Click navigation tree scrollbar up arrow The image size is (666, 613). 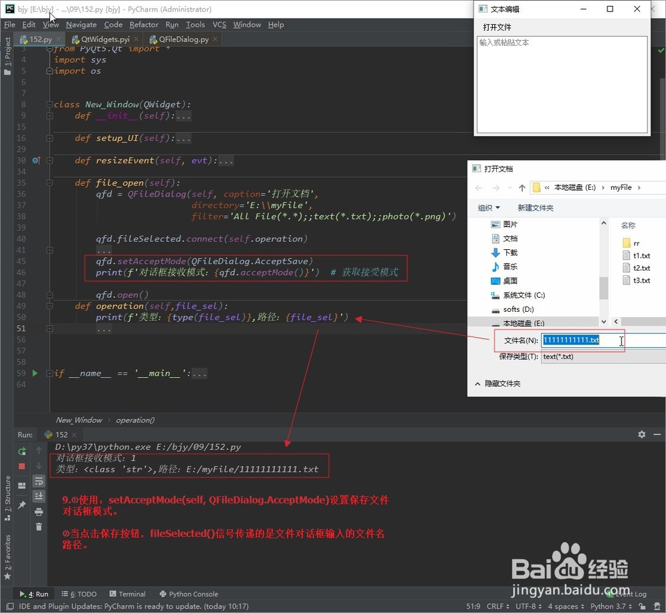coord(603,223)
